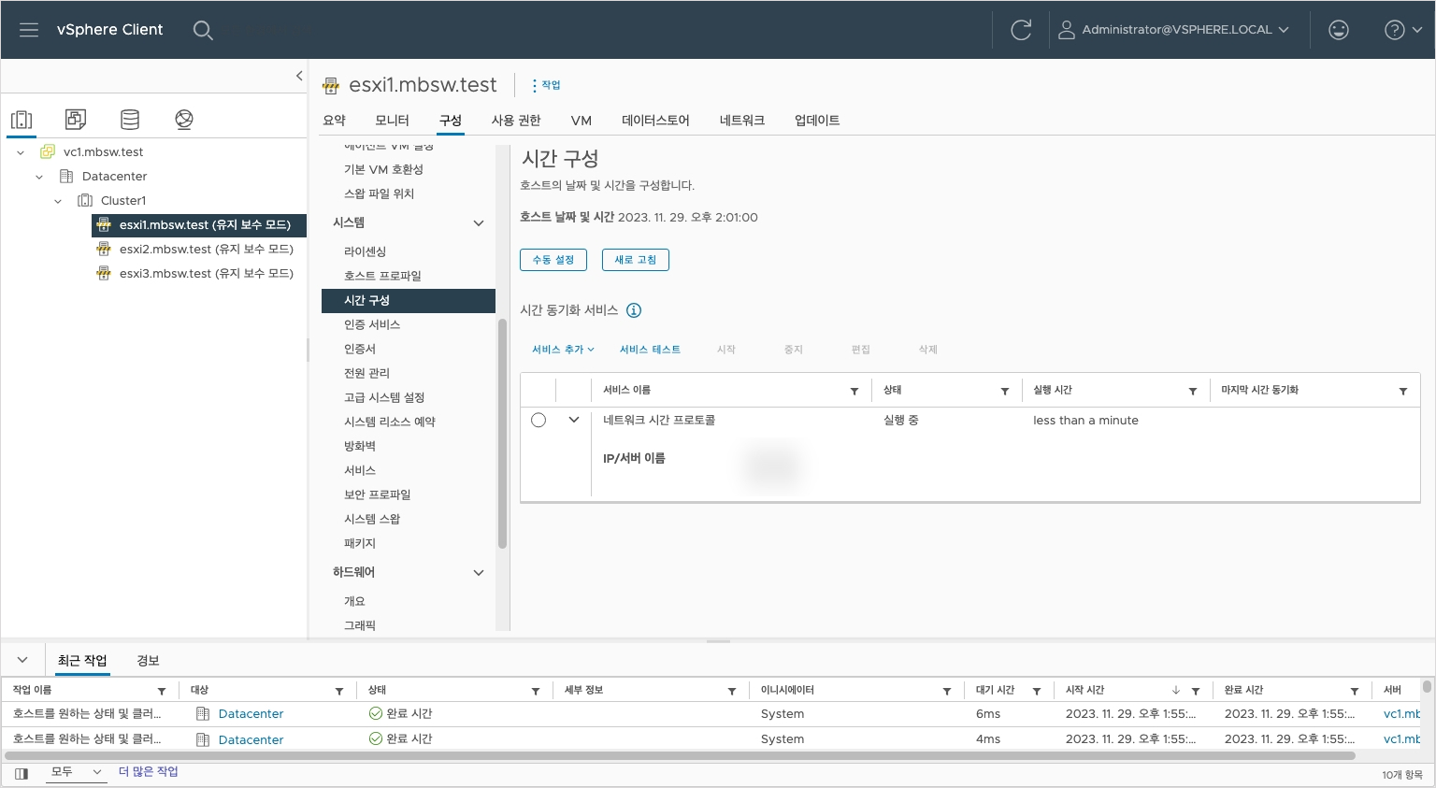Open the VM tab
This screenshot has width=1436, height=788.
582,121
